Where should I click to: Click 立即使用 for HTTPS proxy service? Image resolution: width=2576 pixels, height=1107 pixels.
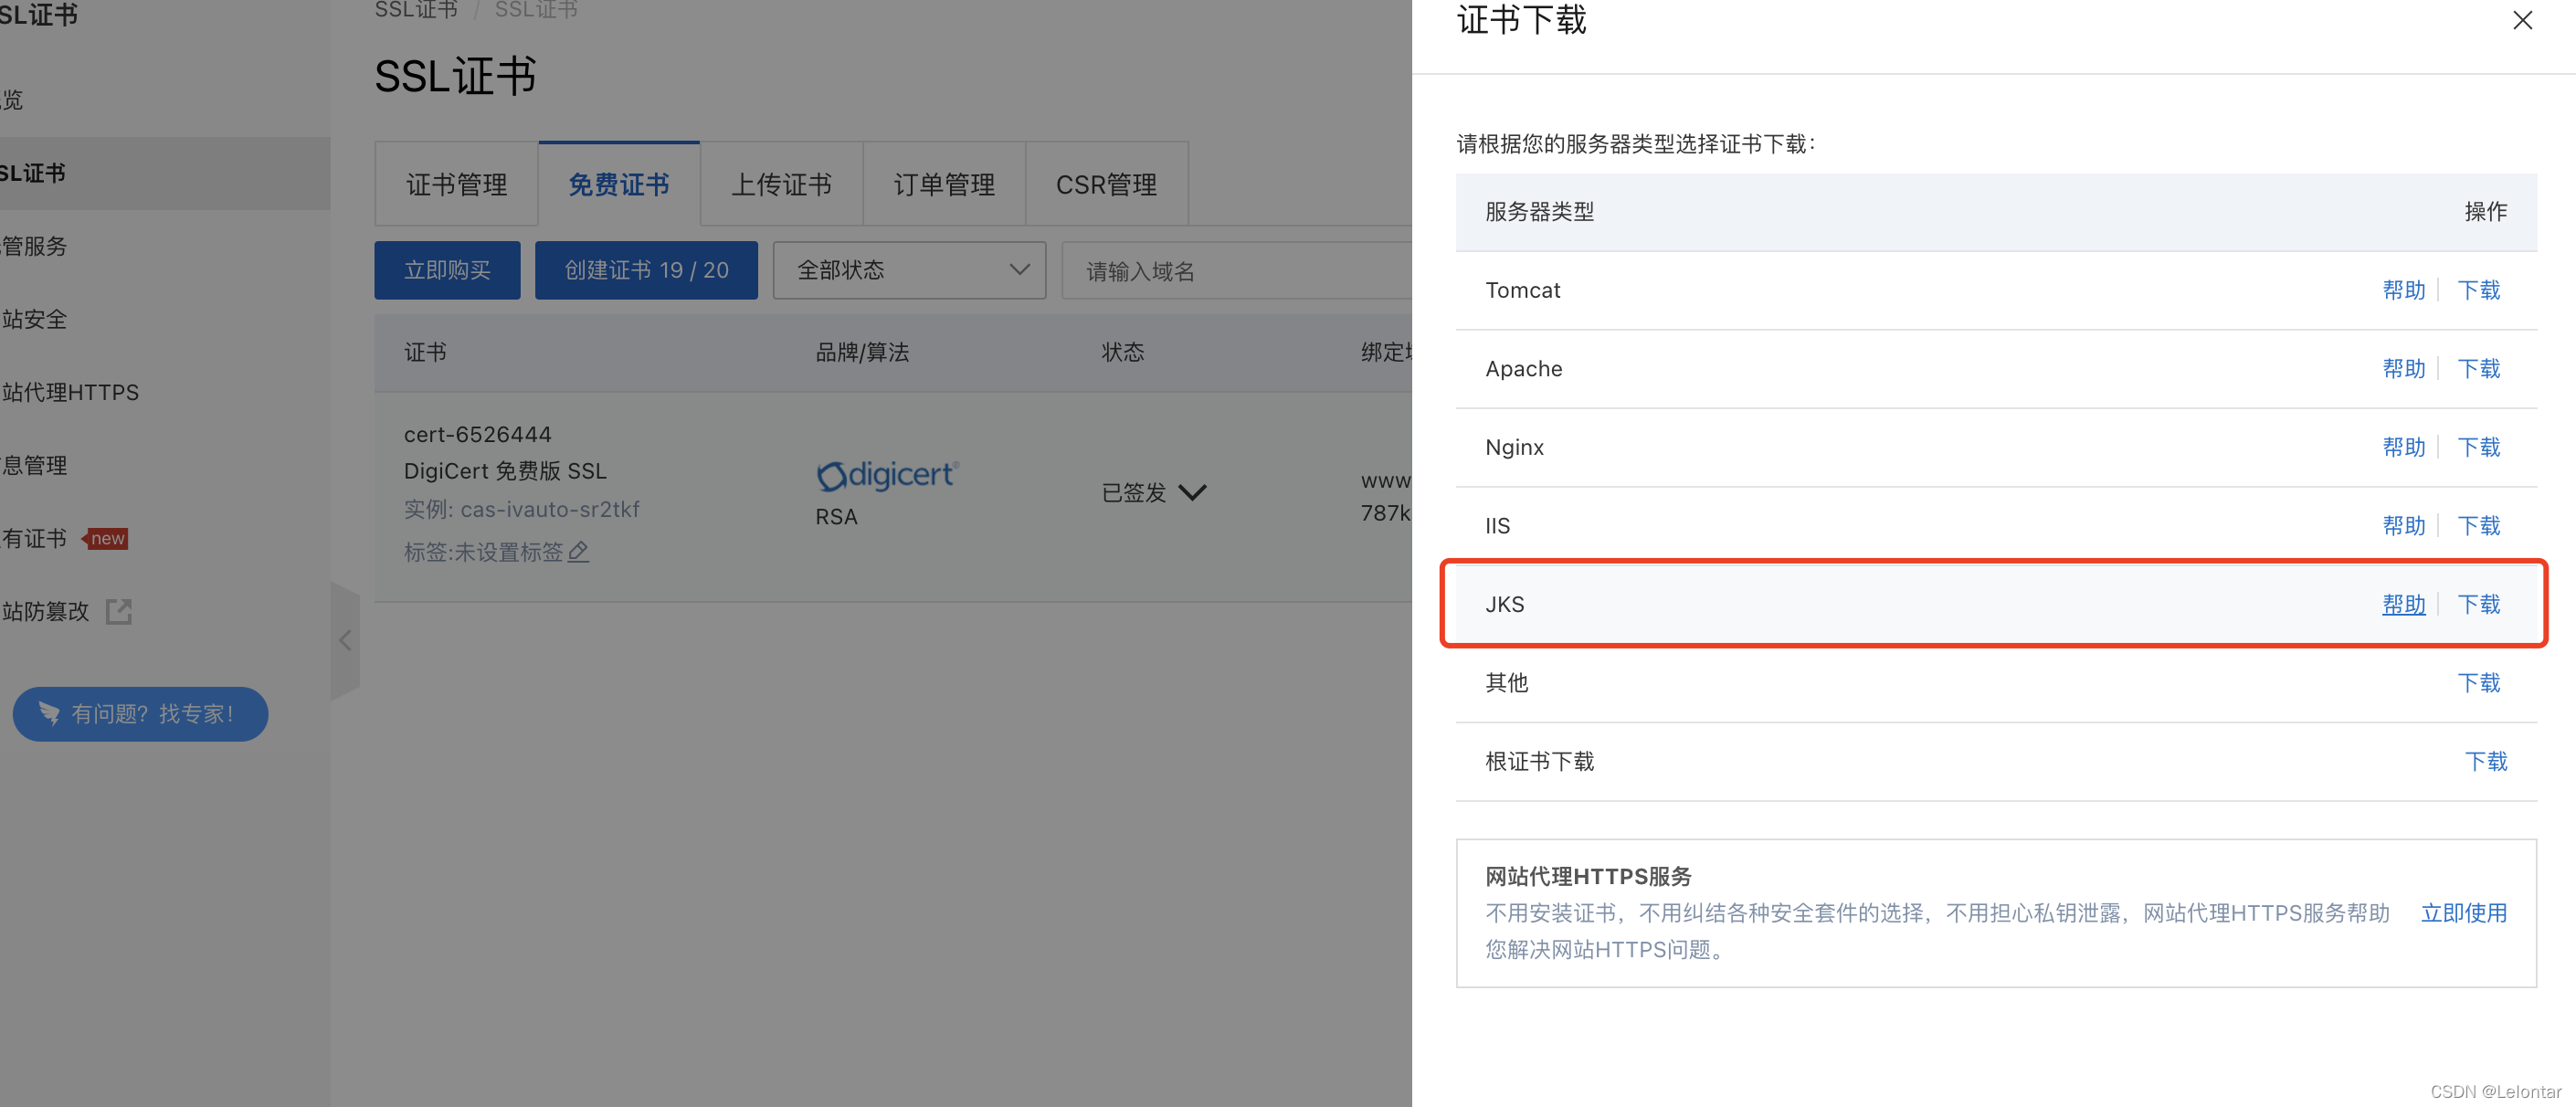[2463, 912]
